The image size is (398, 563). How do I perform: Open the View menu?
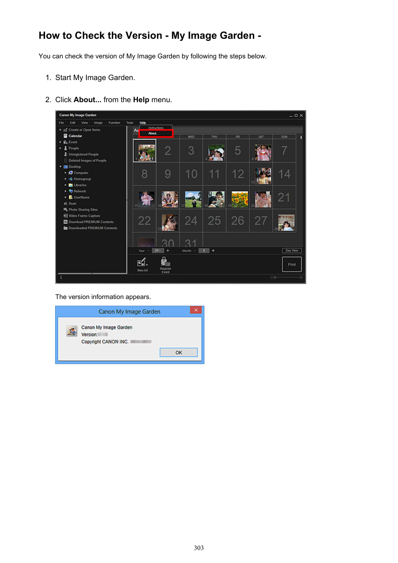pyautogui.click(x=85, y=123)
